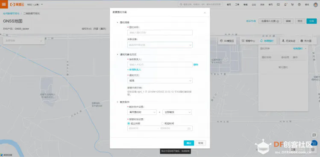Collapse the 围栏信息 section

117,23
